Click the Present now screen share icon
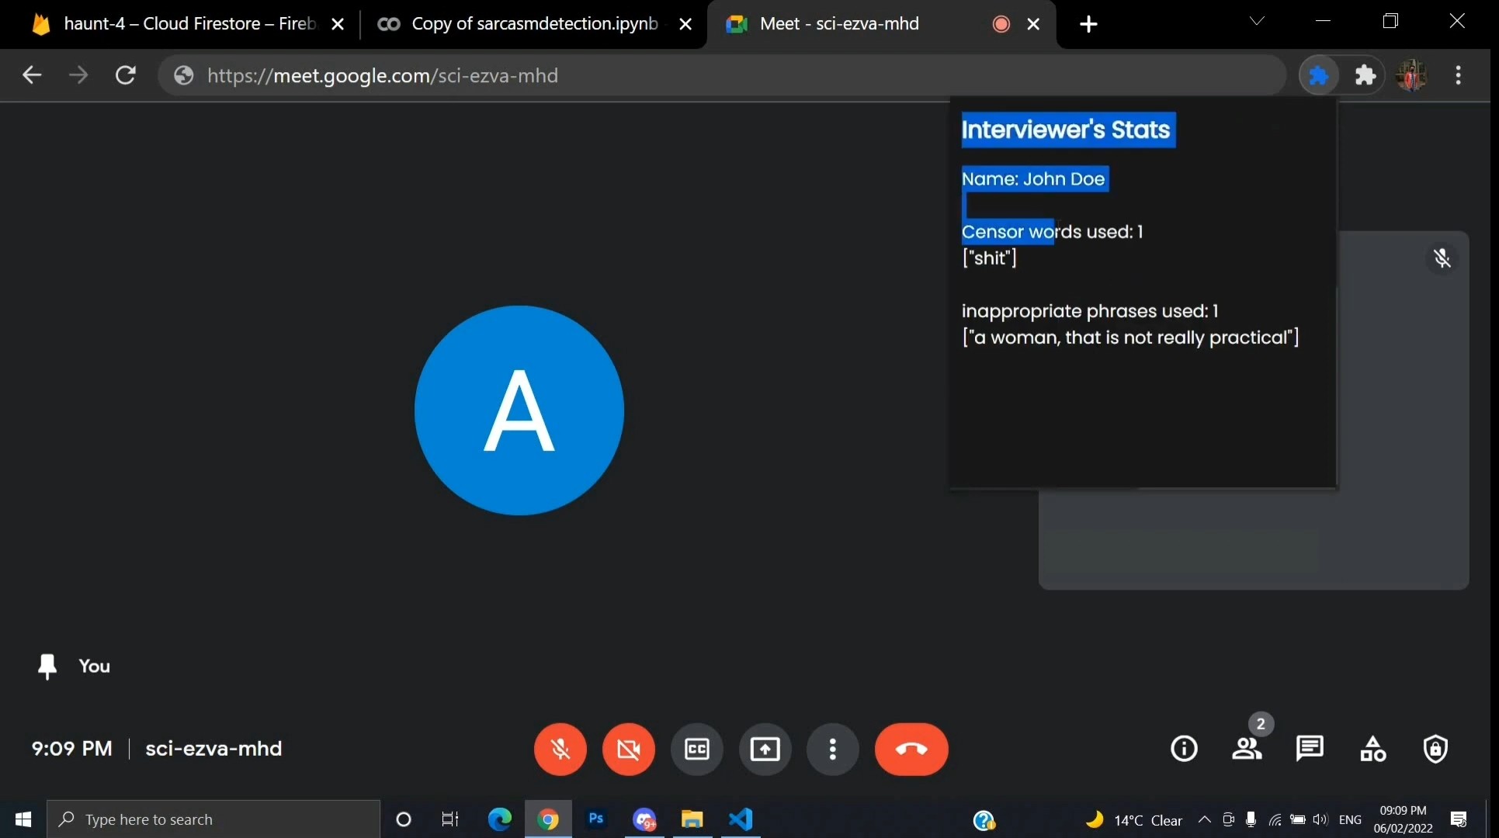Viewport: 1499px width, 838px height. [765, 749]
